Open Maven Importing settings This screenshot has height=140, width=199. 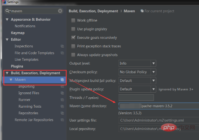27,87
